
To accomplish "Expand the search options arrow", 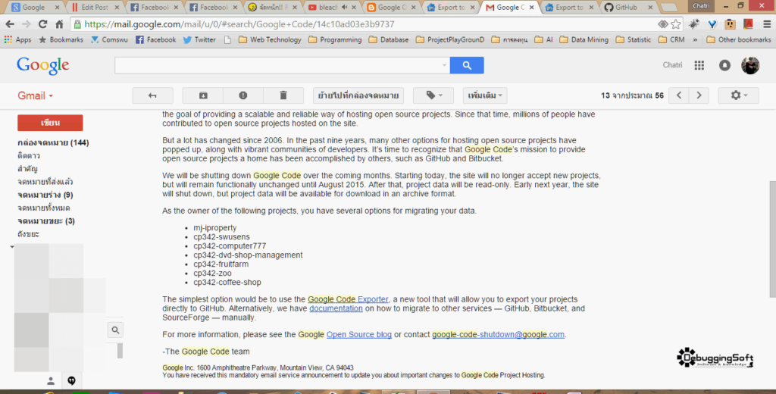I will point(444,65).
